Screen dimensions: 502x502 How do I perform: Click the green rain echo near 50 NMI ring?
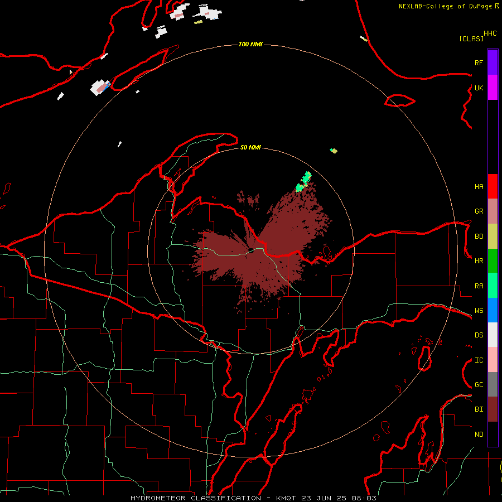click(303, 181)
